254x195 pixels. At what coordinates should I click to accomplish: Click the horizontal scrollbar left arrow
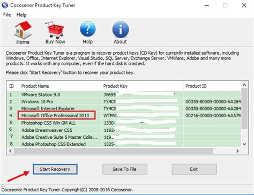tap(10, 151)
